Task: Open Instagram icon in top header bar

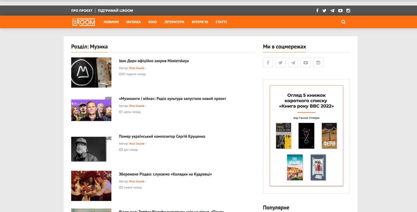Action: (x=348, y=11)
